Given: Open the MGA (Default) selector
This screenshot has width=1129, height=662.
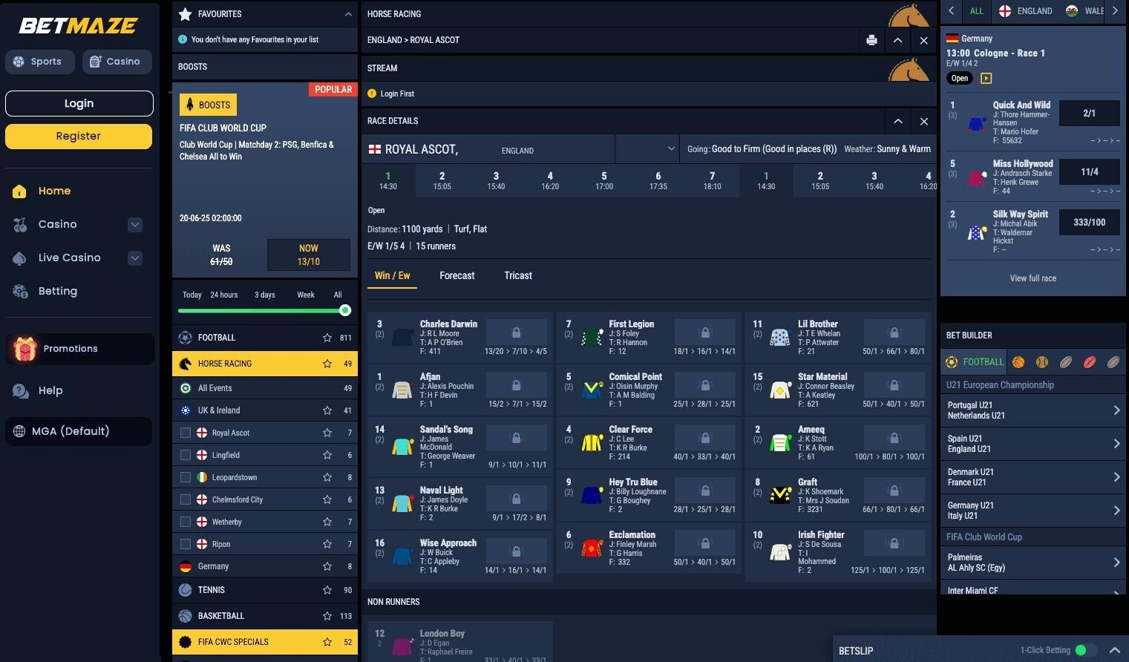Looking at the screenshot, I should pyautogui.click(x=79, y=431).
